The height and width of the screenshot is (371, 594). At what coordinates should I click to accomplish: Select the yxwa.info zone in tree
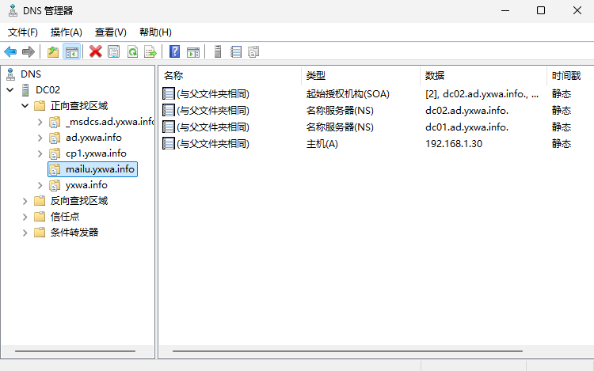(86, 185)
